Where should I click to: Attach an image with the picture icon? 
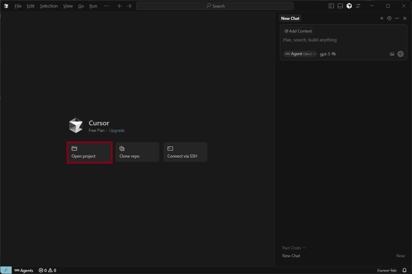tap(392, 54)
